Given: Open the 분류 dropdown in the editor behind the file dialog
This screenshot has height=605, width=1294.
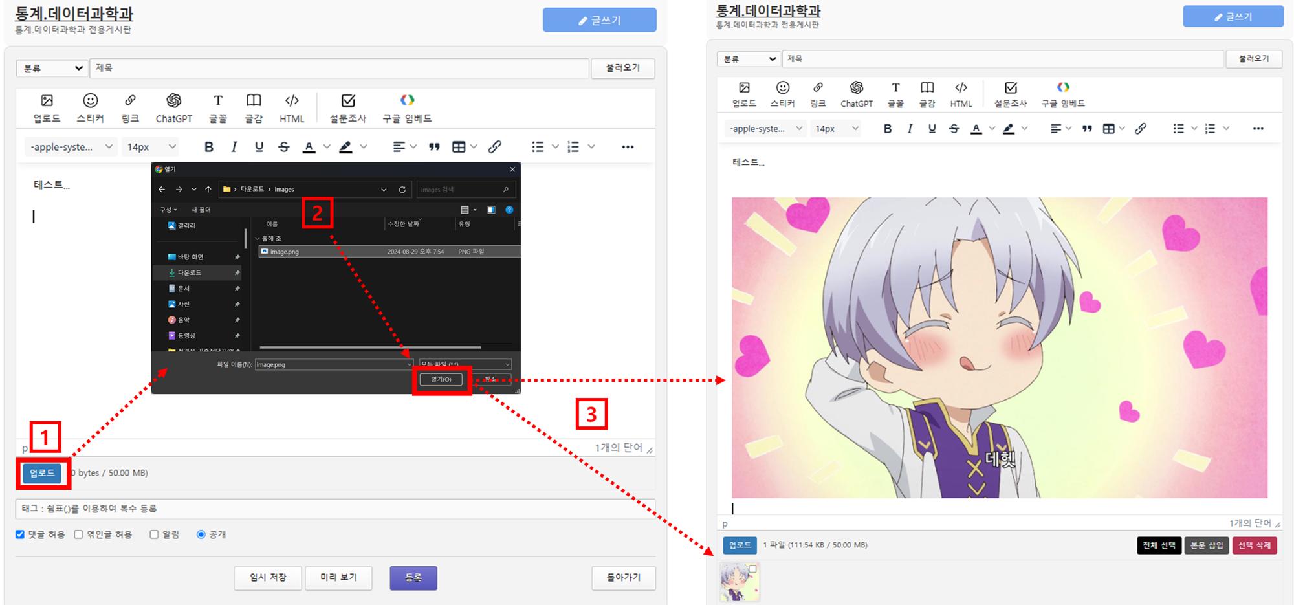Looking at the screenshot, I should point(52,68).
